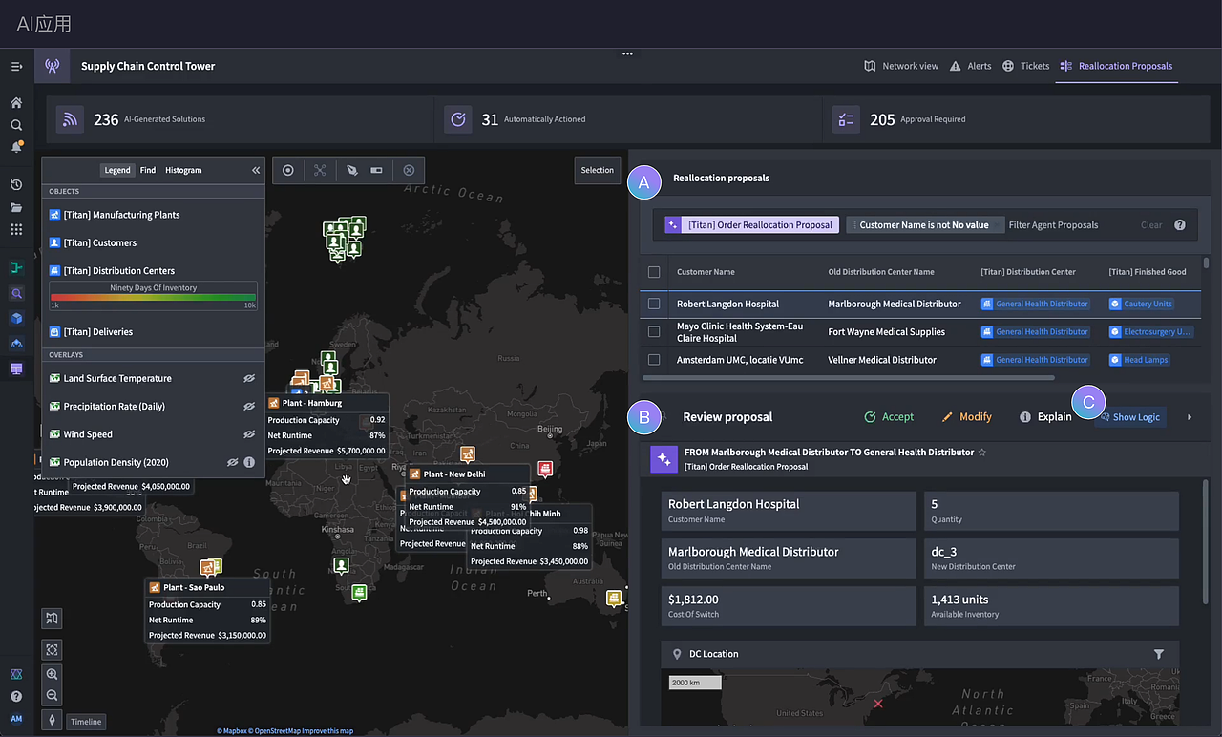Click the filter help question icon

(1180, 225)
